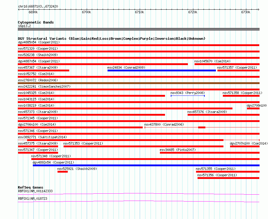This screenshot has height=219, width=268.
Task: Open nsv1038219 (Coe2014) label
Action: pos(36,105)
